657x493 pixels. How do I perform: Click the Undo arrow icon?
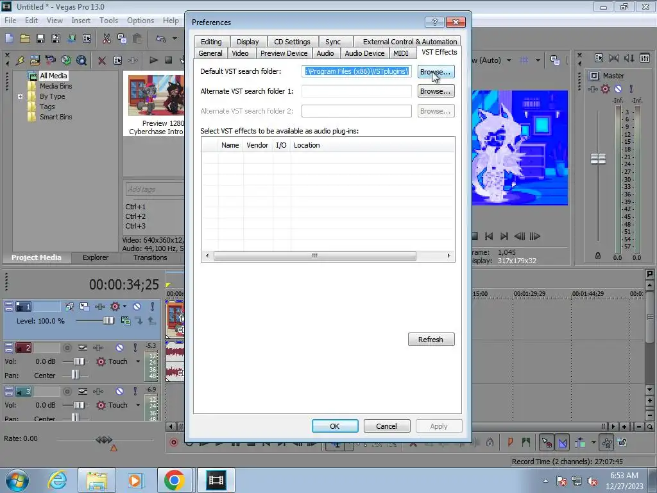coord(161,39)
